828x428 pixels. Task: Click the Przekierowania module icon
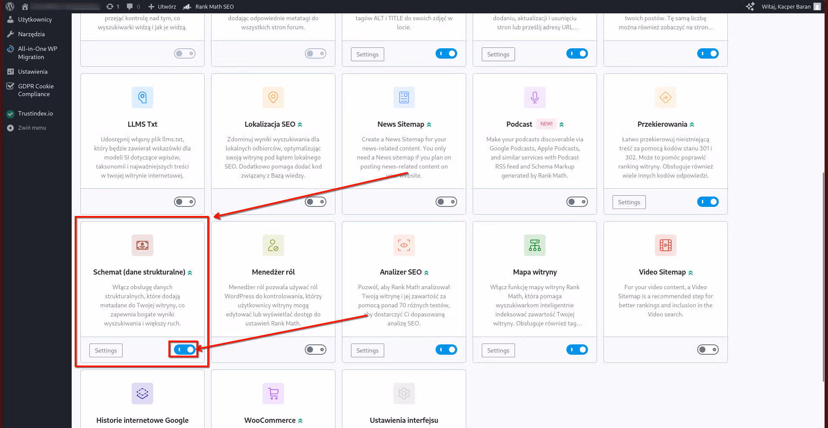click(665, 97)
